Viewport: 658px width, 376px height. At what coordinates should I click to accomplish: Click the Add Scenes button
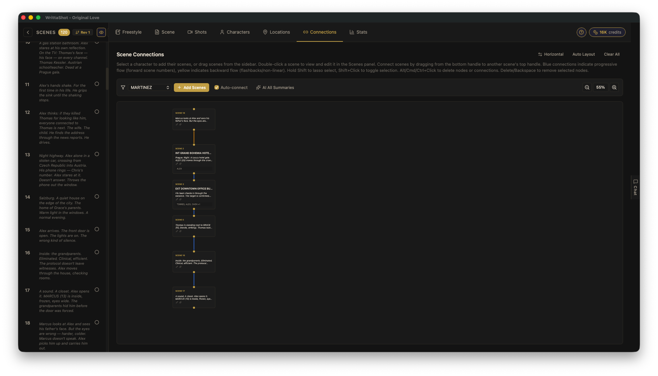tap(191, 88)
